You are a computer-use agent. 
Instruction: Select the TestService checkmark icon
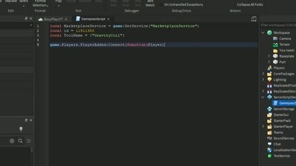(x=269, y=156)
